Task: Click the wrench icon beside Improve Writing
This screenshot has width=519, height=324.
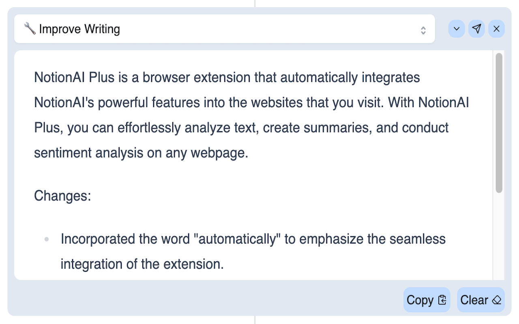Action: pyautogui.click(x=30, y=29)
